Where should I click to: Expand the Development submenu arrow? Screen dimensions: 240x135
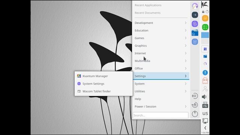186,23
